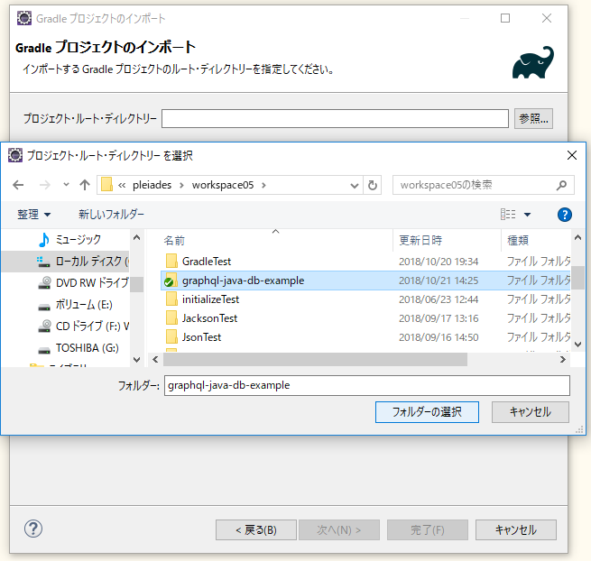The image size is (591, 561).
Task: Expand the address bar history dropdown
Action: click(355, 186)
